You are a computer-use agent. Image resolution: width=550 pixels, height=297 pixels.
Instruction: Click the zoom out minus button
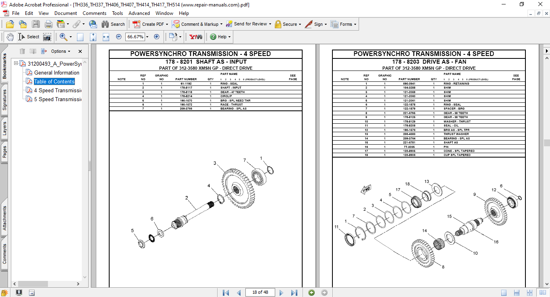click(118, 37)
